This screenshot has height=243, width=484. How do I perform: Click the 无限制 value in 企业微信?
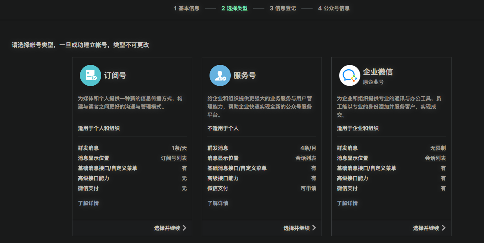coord(438,148)
